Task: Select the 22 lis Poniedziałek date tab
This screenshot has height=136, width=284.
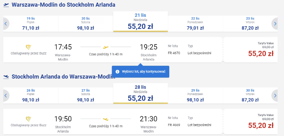Action: point(195,24)
